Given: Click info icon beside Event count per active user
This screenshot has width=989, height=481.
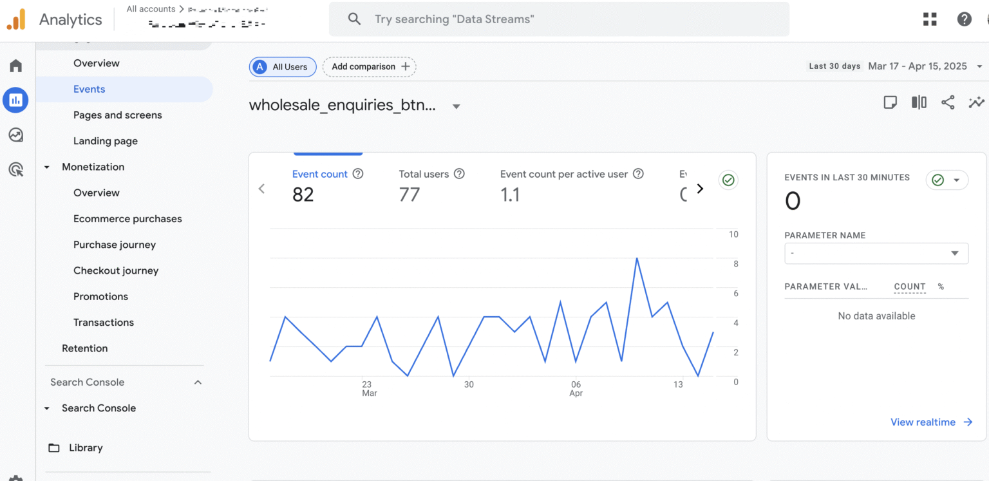Looking at the screenshot, I should pos(638,174).
